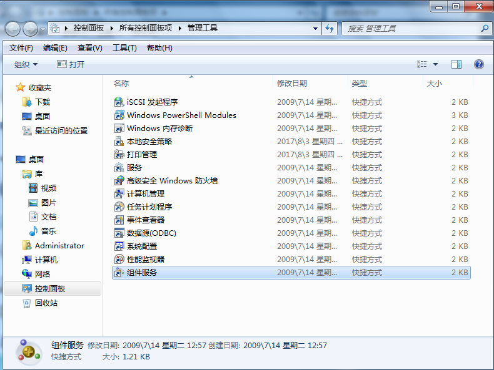Open the 组织 dropdown menu
Screen dimensions: 494x370
coord(26,64)
